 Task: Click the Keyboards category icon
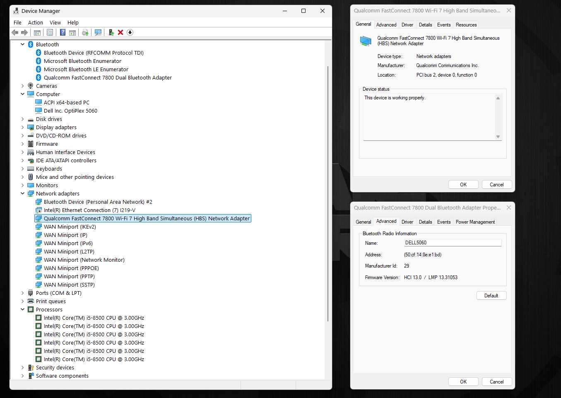tap(31, 169)
